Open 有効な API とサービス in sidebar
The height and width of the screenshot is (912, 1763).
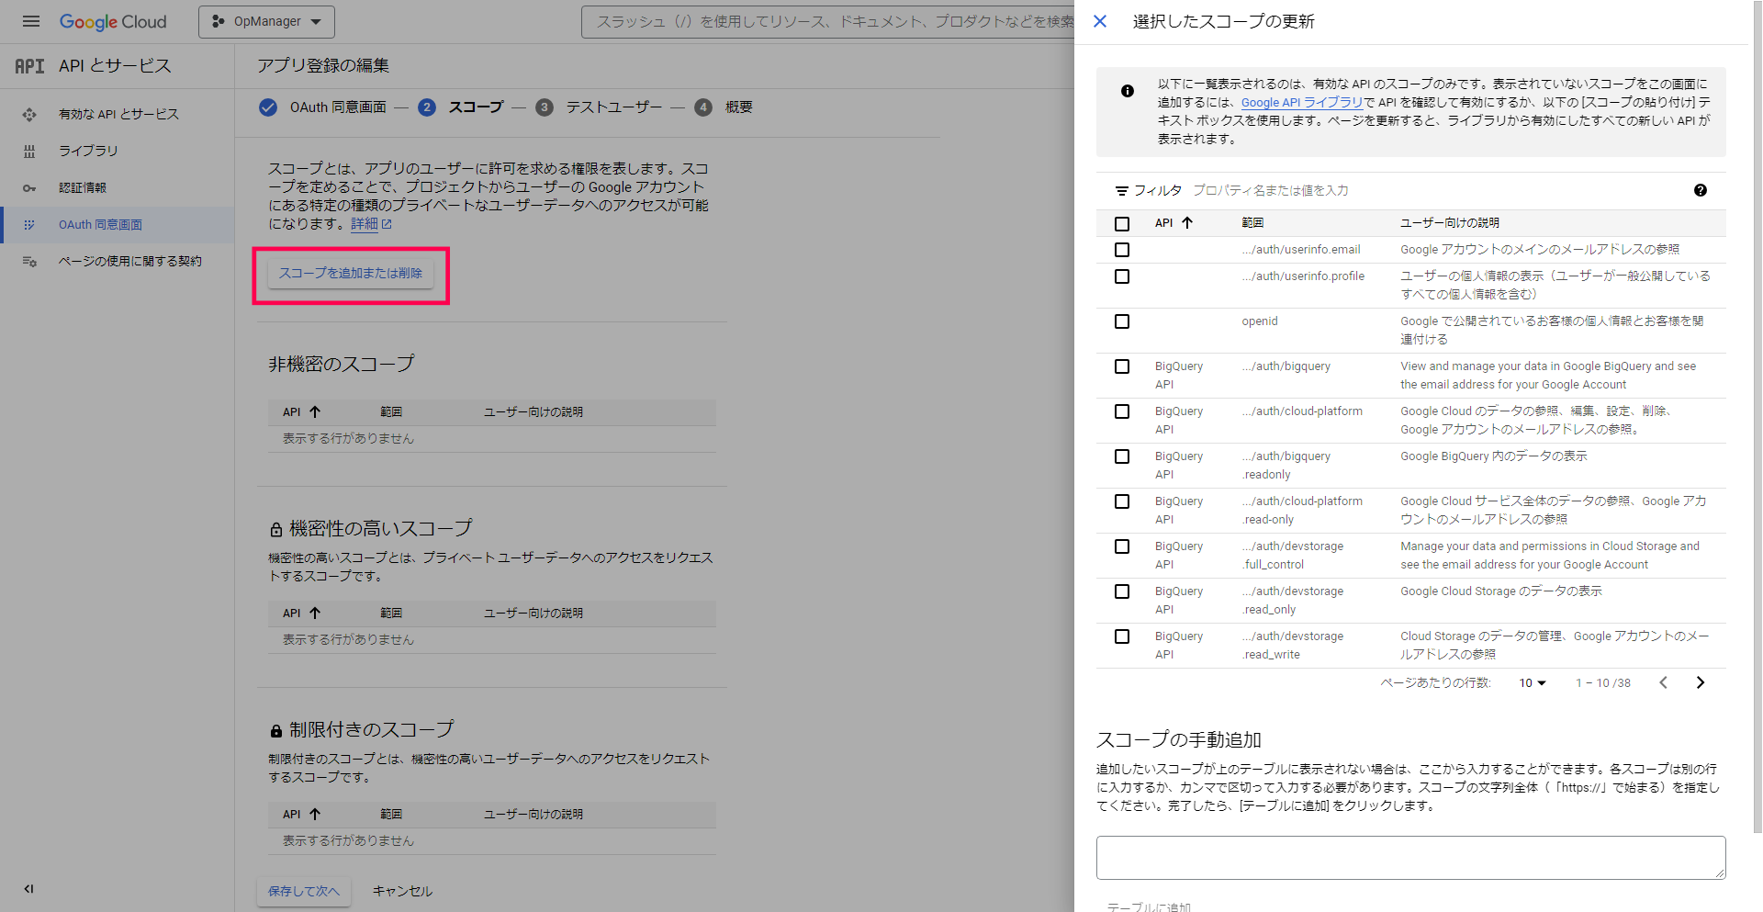[118, 114]
